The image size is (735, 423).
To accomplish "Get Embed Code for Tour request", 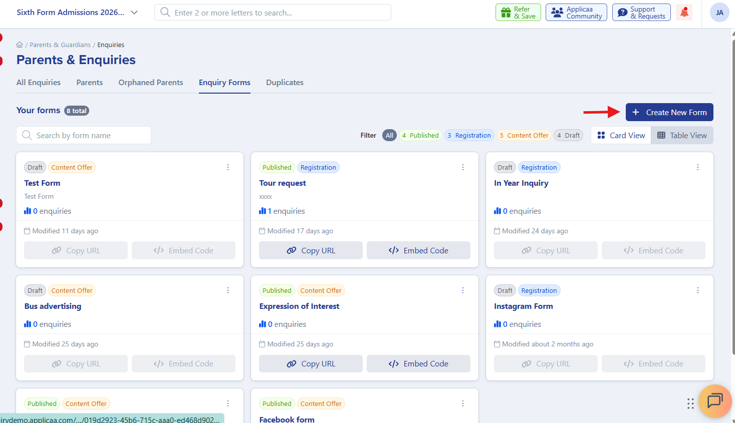I will [x=418, y=250].
